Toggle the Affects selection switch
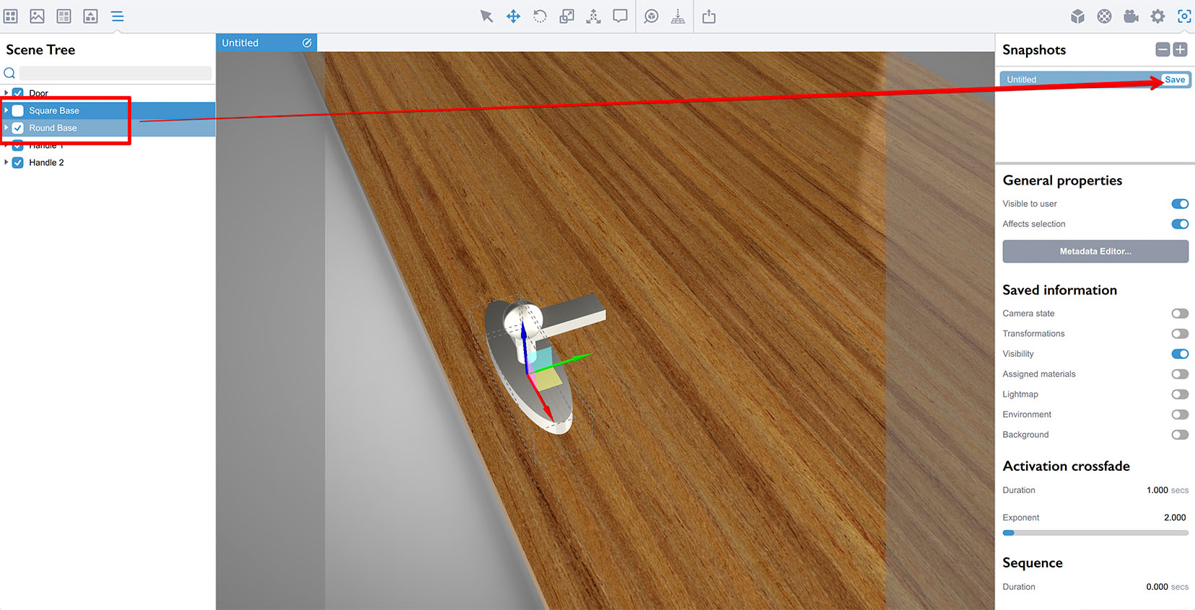1195x610 pixels. pos(1180,224)
